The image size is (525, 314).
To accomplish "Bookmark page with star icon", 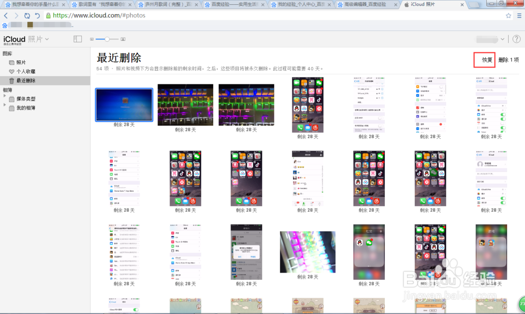I will point(508,15).
